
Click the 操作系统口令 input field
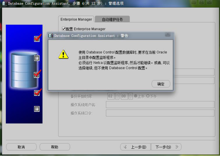click(160, 113)
